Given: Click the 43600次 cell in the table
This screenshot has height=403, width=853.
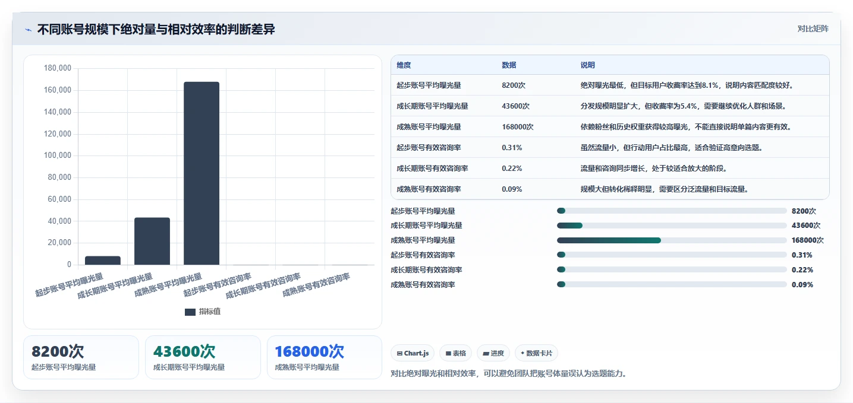Looking at the screenshot, I should coord(515,106).
